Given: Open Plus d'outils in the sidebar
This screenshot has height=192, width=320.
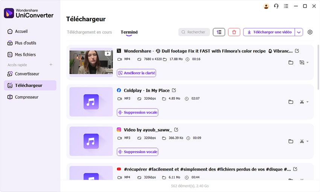Looking at the screenshot, I should pyautogui.click(x=30, y=43).
